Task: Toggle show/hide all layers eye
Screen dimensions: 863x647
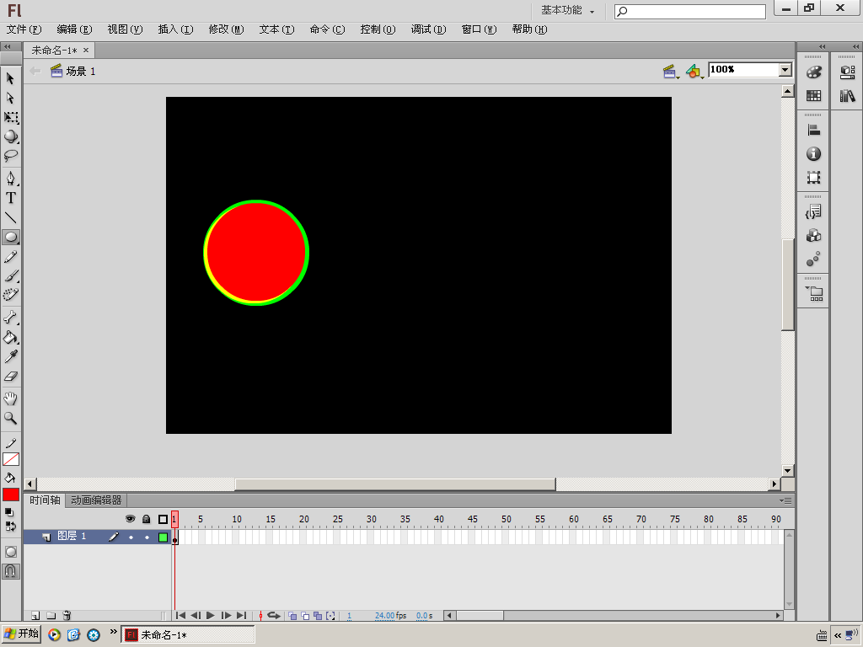Action: tap(131, 519)
